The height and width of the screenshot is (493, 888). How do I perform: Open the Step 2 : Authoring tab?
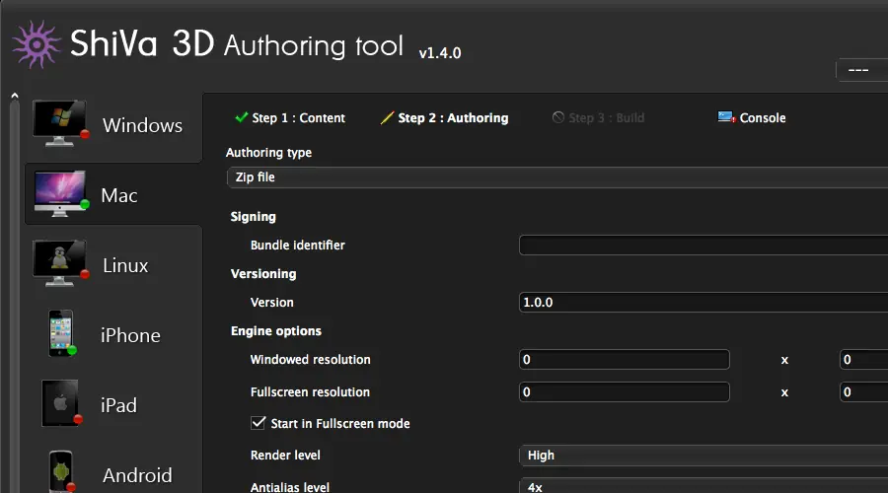pos(445,117)
